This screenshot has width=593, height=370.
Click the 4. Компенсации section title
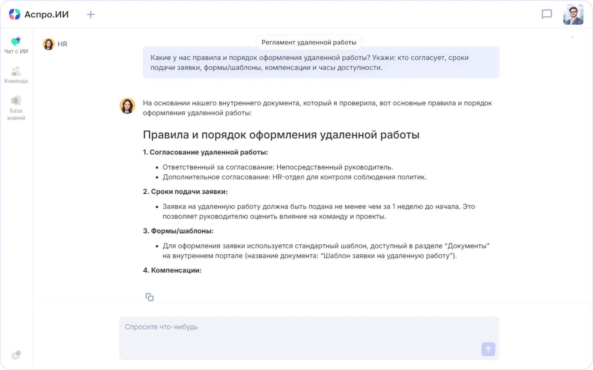(x=172, y=270)
